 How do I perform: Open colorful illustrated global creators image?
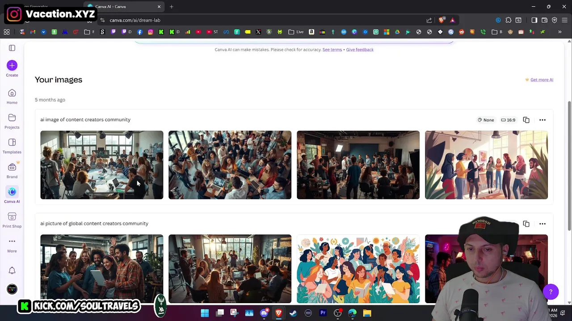[x=358, y=269]
